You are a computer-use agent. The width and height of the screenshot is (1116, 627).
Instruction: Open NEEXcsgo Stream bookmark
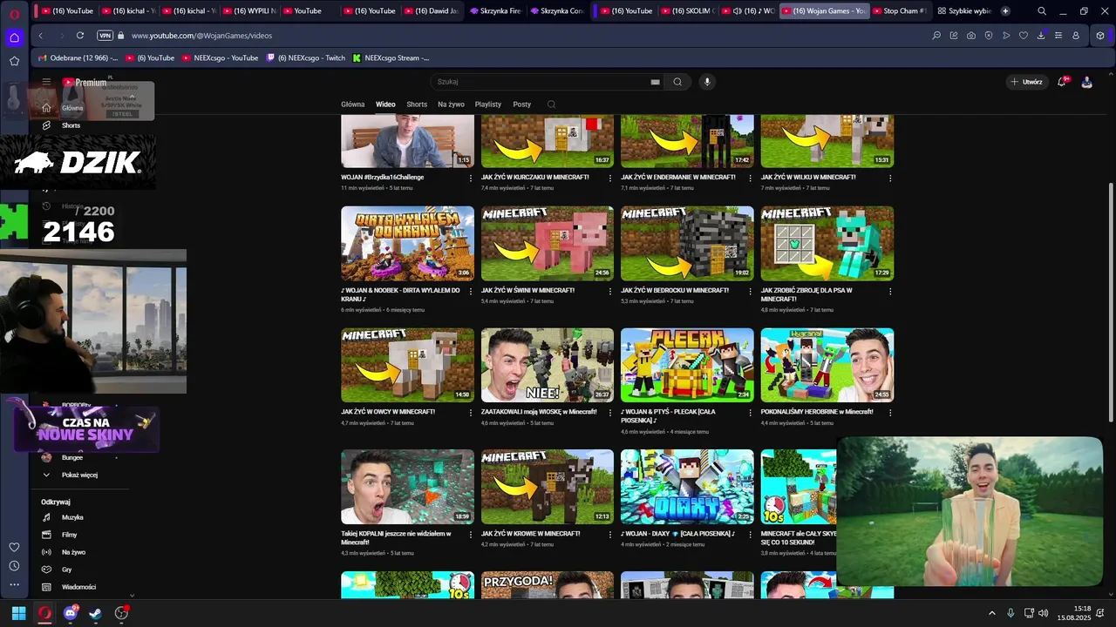pos(391,57)
